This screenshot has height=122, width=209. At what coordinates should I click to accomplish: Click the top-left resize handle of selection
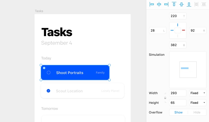coord(41,65)
